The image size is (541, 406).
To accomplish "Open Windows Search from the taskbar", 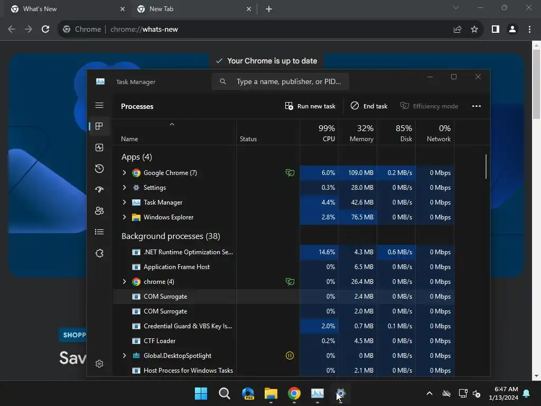I will [x=224, y=393].
